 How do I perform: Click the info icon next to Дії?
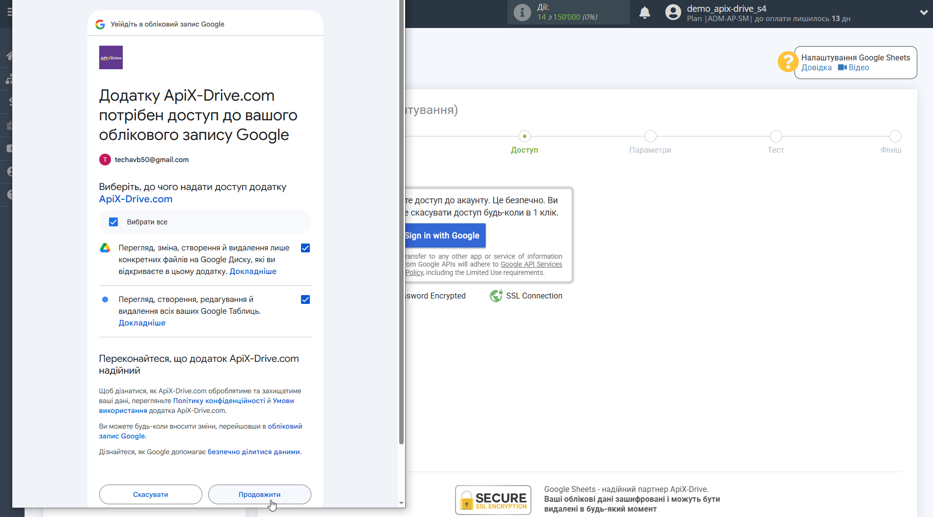(522, 12)
